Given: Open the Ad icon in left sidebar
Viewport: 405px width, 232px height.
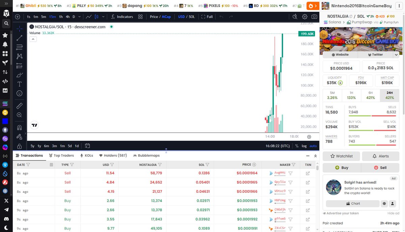Looking at the screenshot, I should (x=5, y=90).
